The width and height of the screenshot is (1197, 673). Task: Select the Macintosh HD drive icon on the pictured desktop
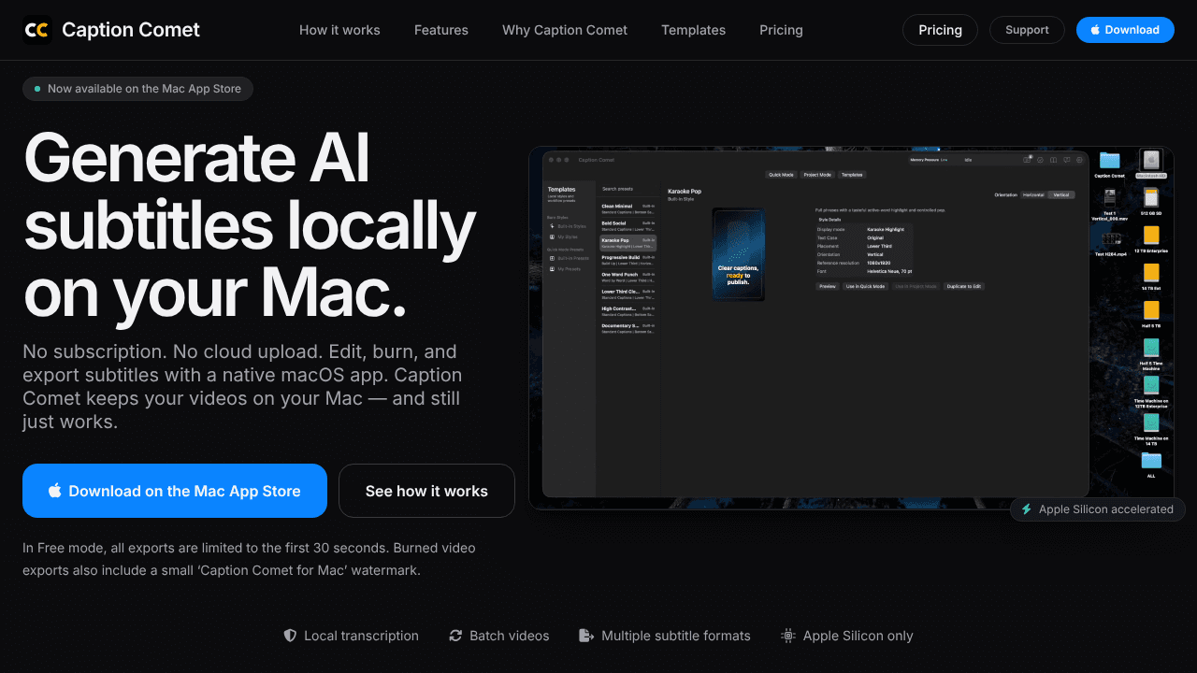[x=1151, y=160]
